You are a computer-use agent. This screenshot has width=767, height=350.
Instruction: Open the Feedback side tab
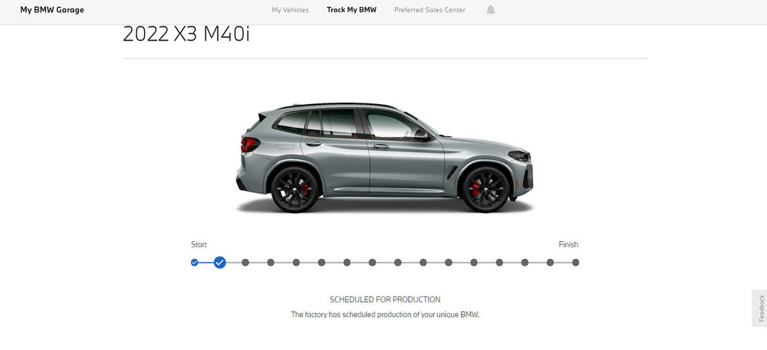tap(761, 309)
